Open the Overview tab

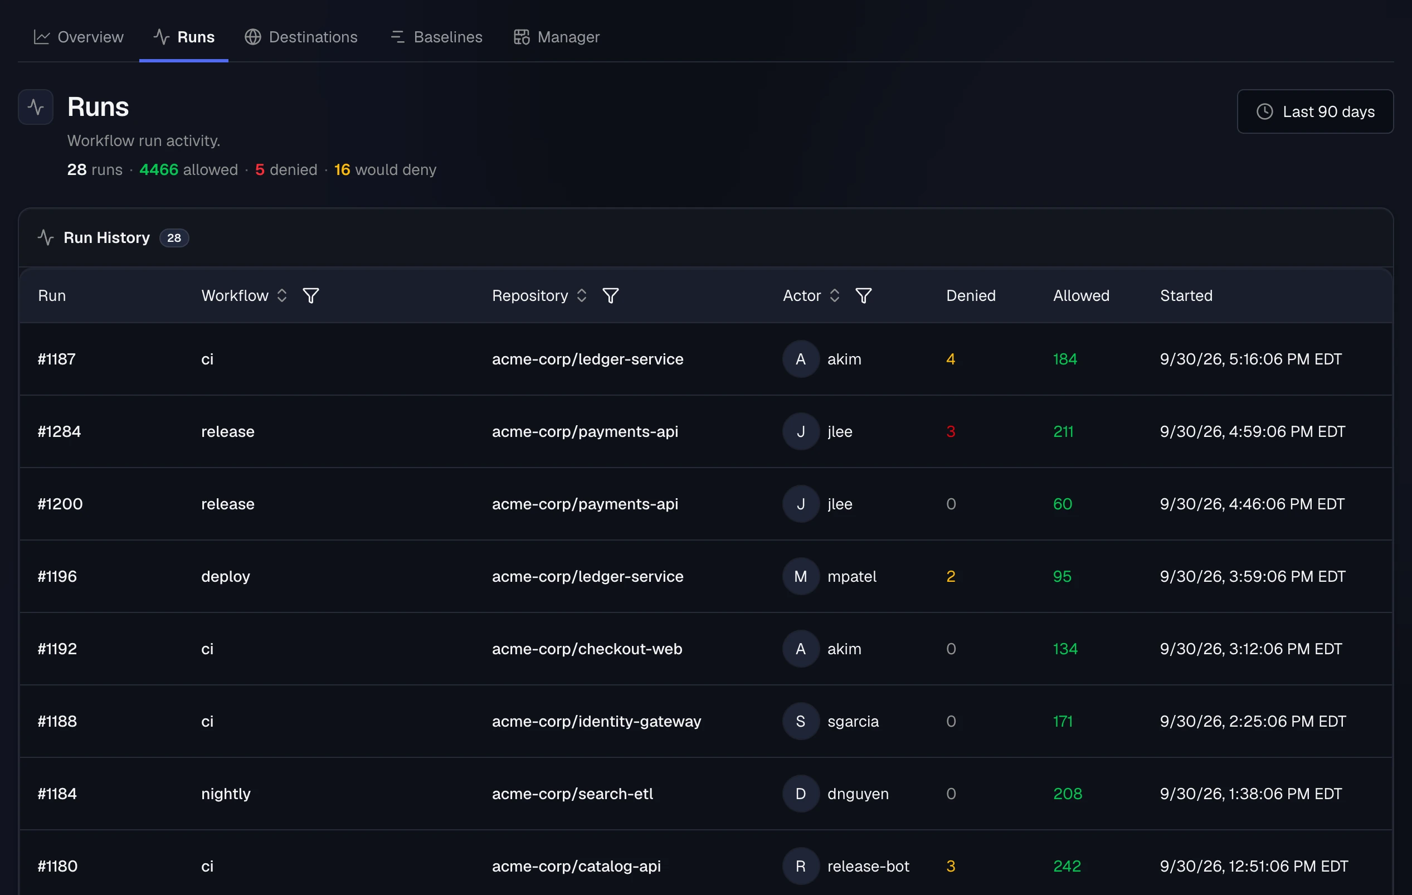[x=79, y=37]
